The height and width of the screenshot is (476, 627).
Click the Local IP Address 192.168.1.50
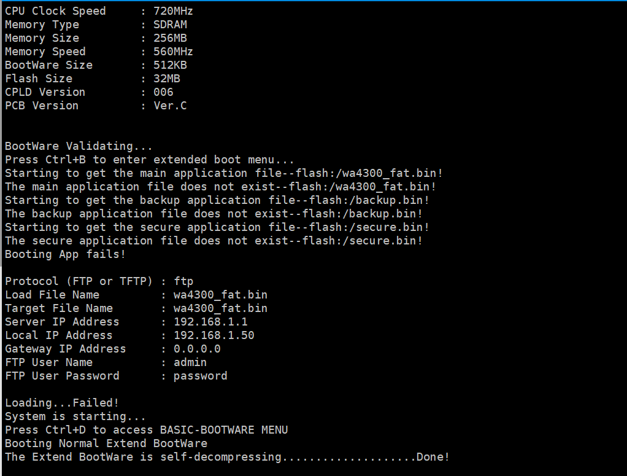(x=213, y=335)
